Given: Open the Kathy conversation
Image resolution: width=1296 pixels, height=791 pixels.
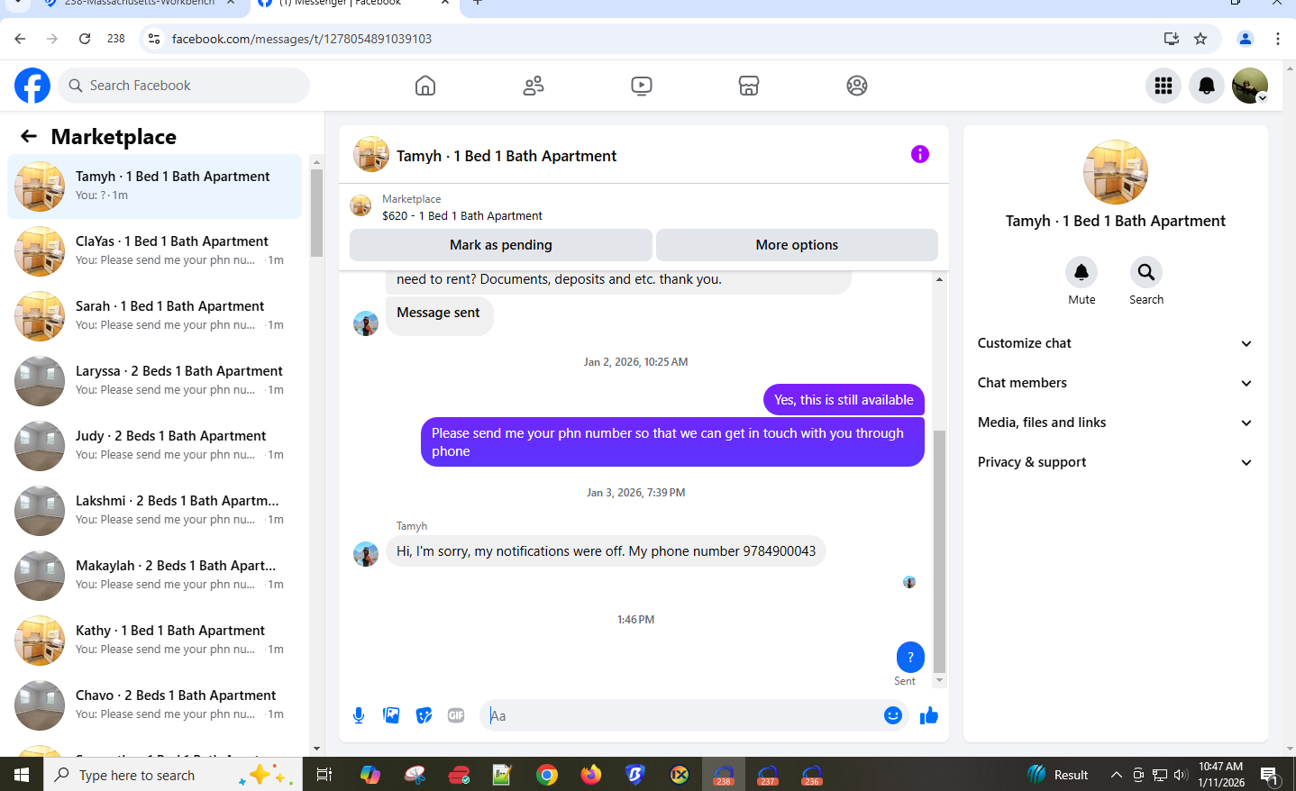Looking at the screenshot, I should tap(155, 641).
